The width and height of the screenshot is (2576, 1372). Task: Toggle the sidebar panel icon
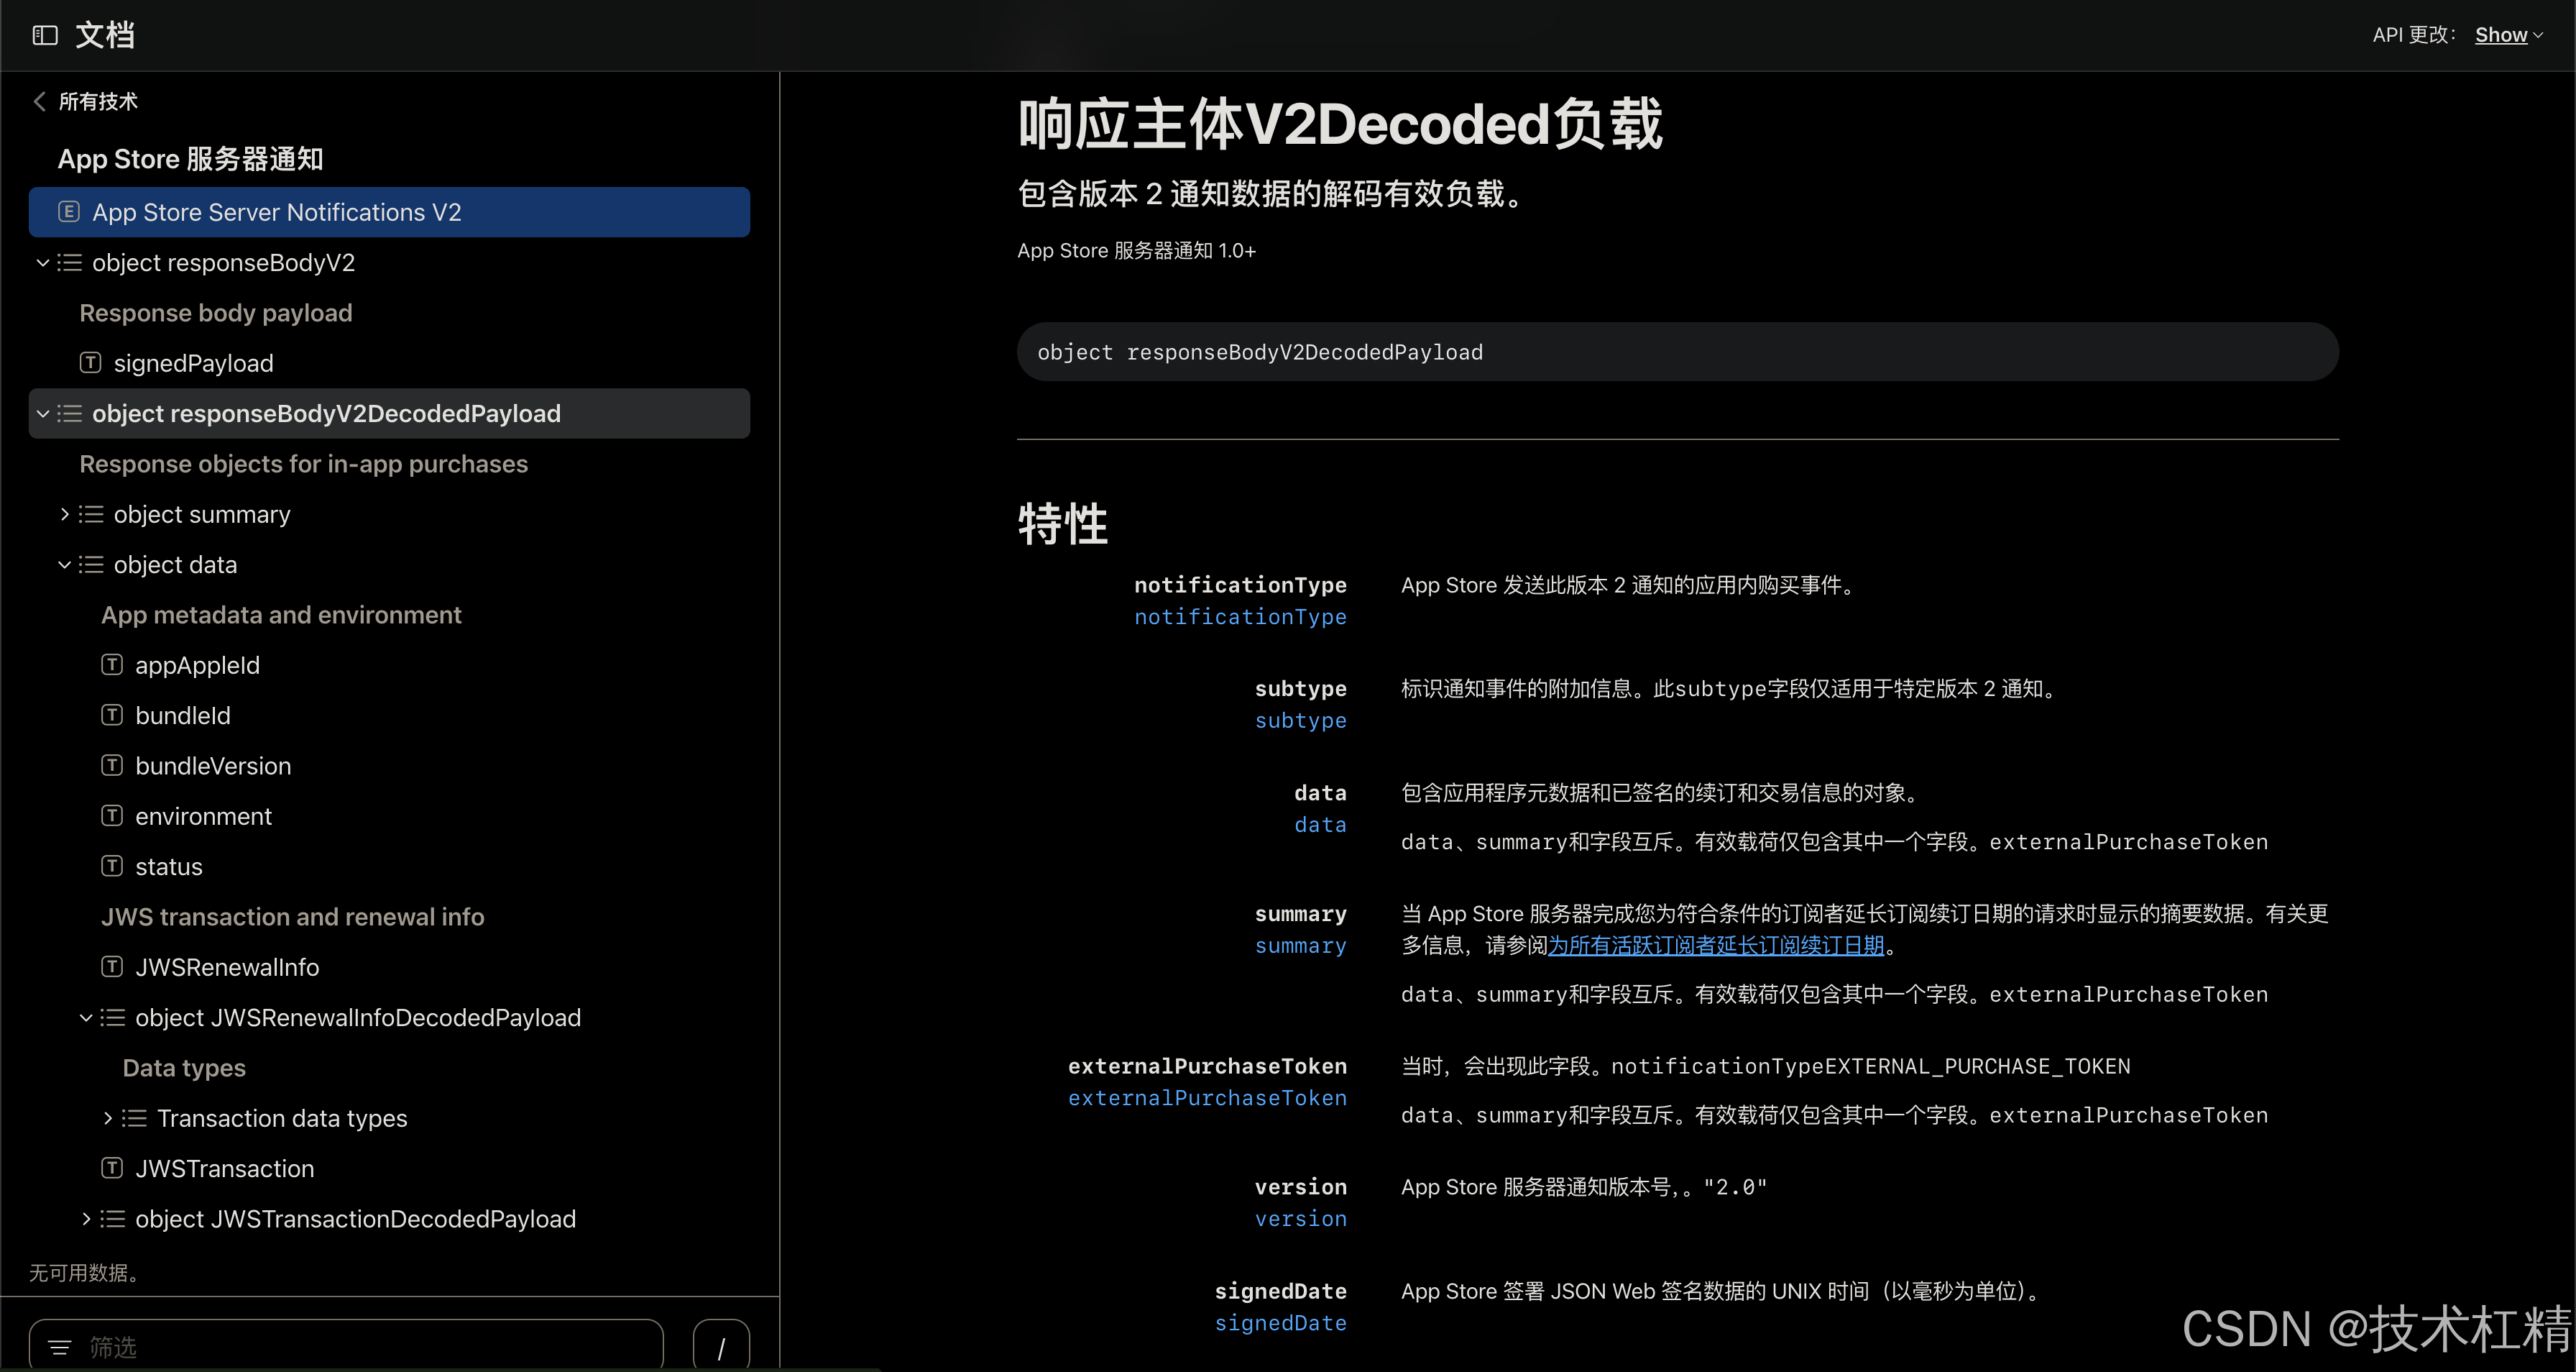click(45, 36)
